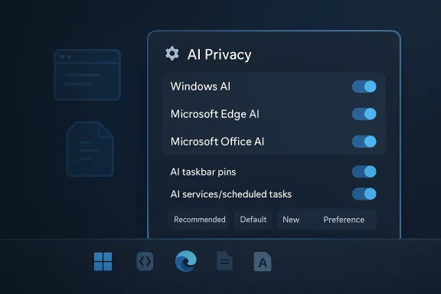Click the Microsoft Office AI label
The height and width of the screenshot is (294, 441).
pos(217,142)
